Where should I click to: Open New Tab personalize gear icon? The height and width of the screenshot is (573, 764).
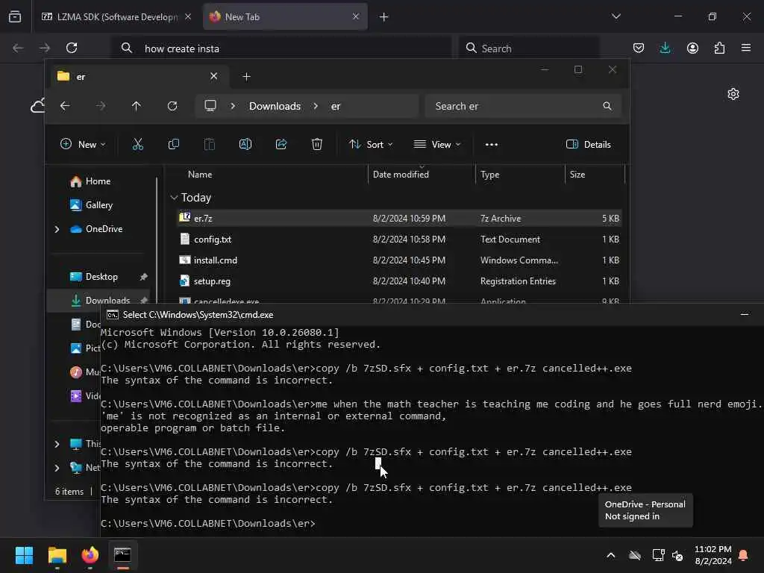733,94
